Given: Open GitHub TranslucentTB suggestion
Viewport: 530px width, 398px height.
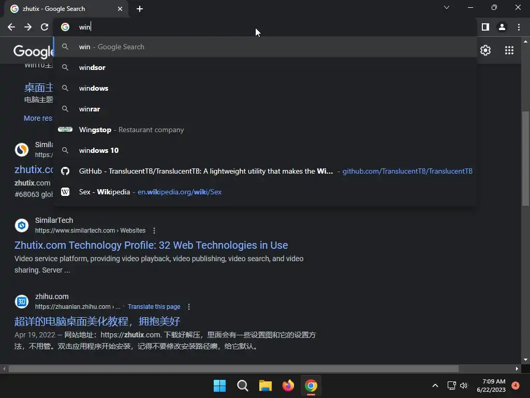Looking at the screenshot, I should tap(266, 171).
